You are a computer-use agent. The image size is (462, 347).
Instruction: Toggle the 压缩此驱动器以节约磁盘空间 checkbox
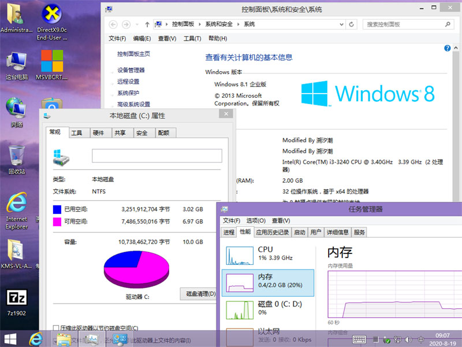click(x=55, y=328)
